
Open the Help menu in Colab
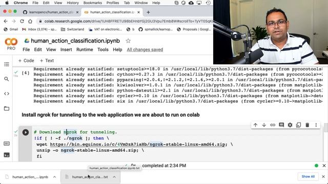(x=117, y=50)
